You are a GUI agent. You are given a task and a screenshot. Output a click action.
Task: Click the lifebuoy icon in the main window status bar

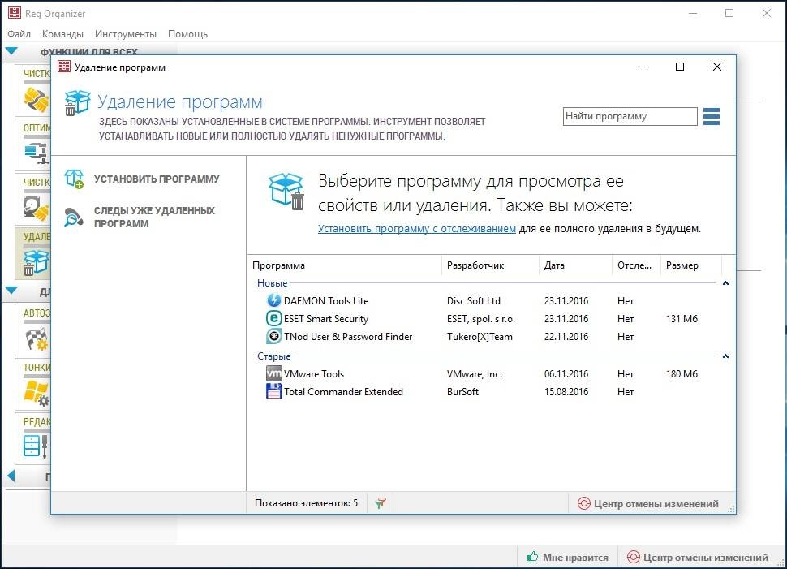[x=634, y=557]
